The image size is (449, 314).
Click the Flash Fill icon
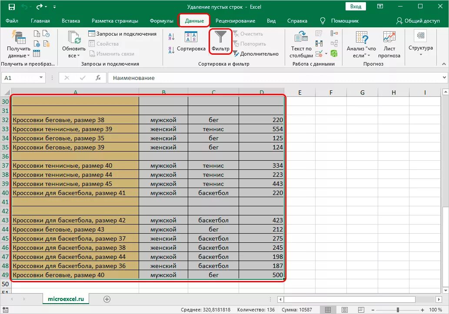[319, 33]
